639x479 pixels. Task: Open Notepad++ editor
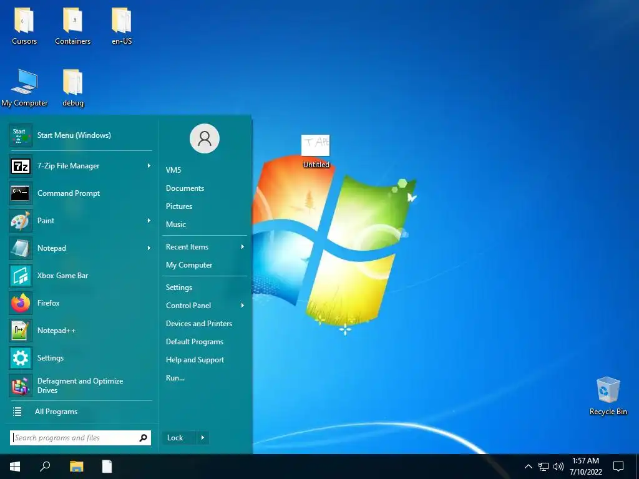click(x=80, y=331)
